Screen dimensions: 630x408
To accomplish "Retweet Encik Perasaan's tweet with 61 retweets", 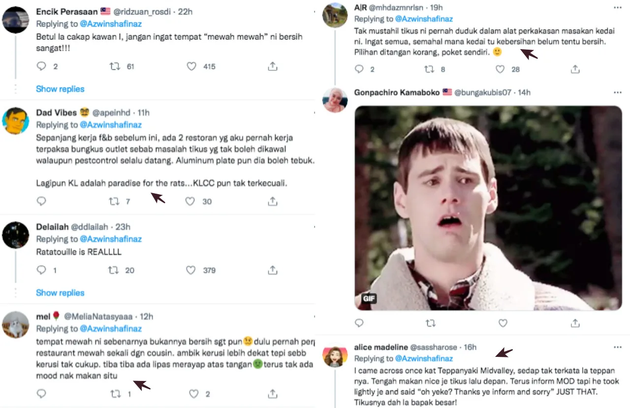I will 115,66.
